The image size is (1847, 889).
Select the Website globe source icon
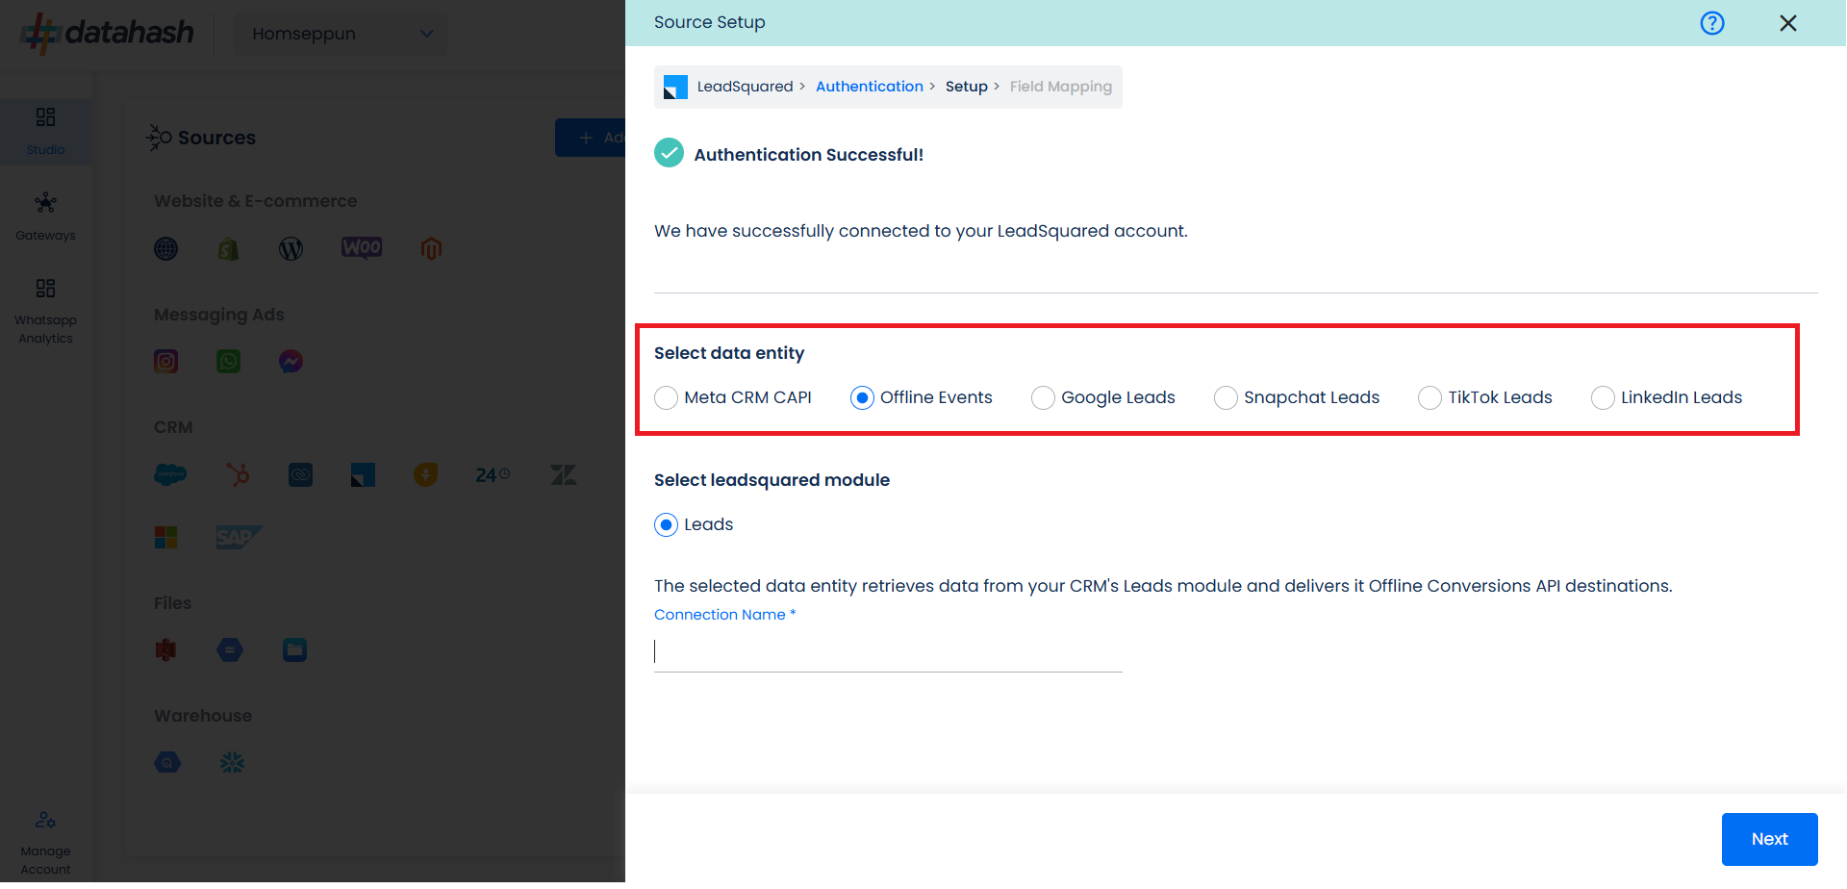pos(166,249)
